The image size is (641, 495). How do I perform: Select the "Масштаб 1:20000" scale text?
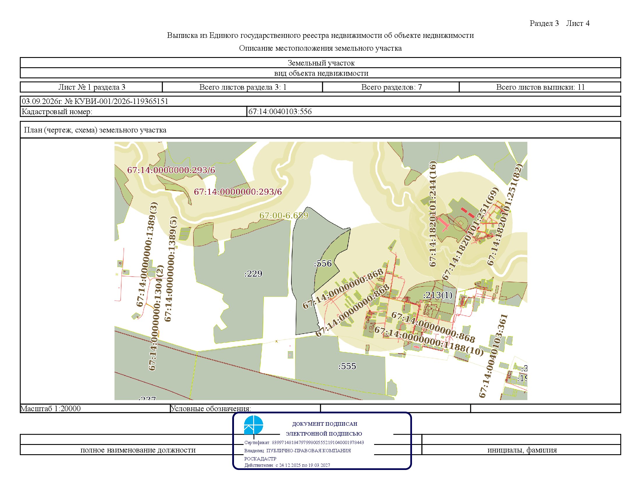[x=50, y=409]
